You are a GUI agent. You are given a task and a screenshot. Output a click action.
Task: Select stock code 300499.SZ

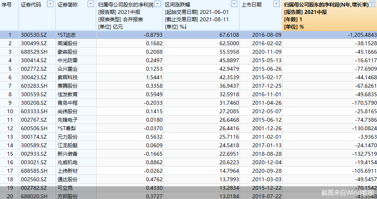(34, 43)
